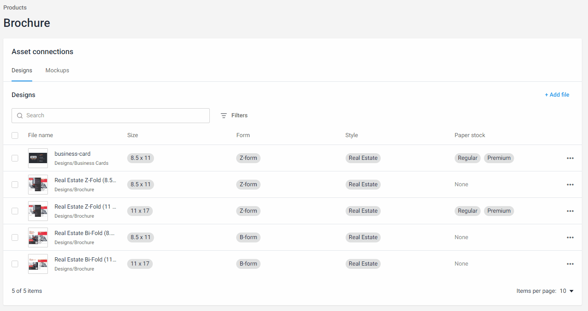This screenshot has width=588, height=311.
Task: Click the Premium tag in business-card row
Action: (x=499, y=158)
